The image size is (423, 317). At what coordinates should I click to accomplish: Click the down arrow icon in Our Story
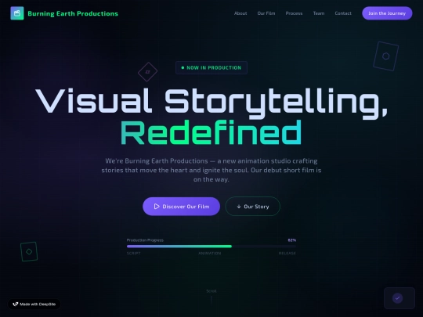pos(239,207)
